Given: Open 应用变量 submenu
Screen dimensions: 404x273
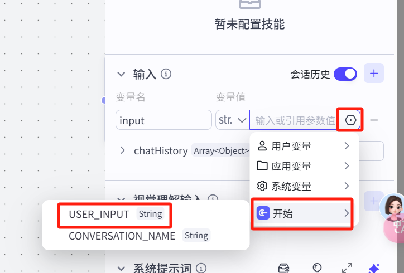Looking at the screenshot, I should (304, 166).
